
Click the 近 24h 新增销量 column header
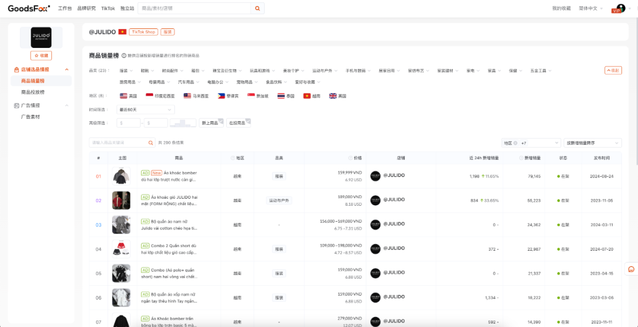(x=485, y=158)
